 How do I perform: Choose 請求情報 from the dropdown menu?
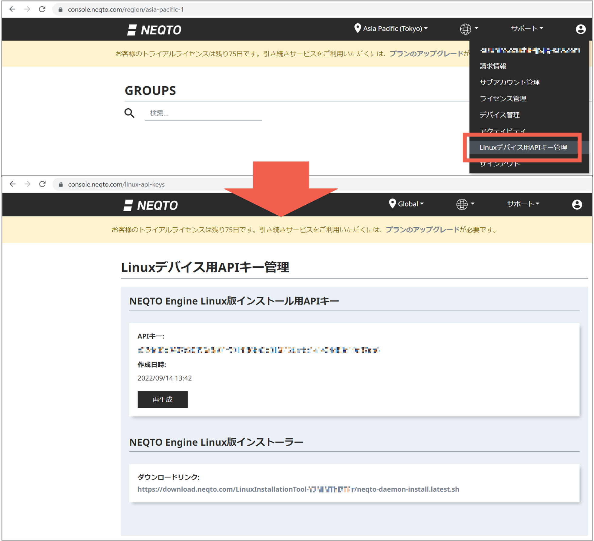493,66
